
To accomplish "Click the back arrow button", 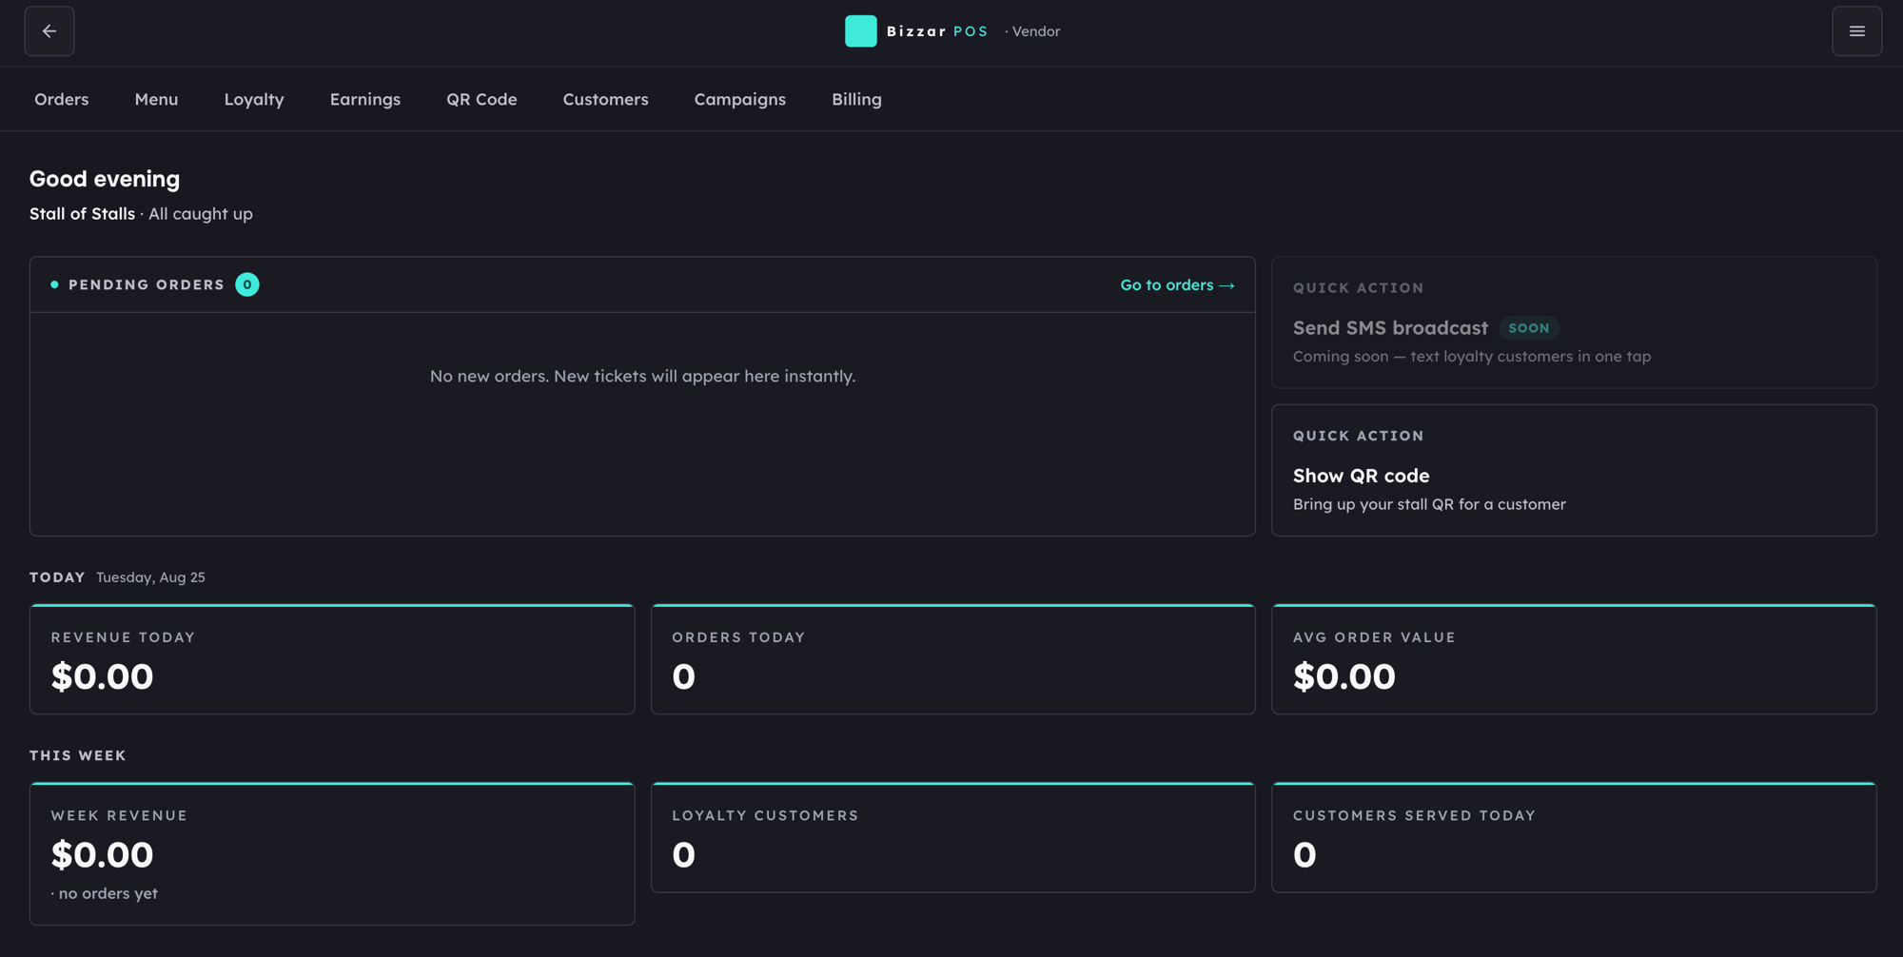I will pos(49,31).
